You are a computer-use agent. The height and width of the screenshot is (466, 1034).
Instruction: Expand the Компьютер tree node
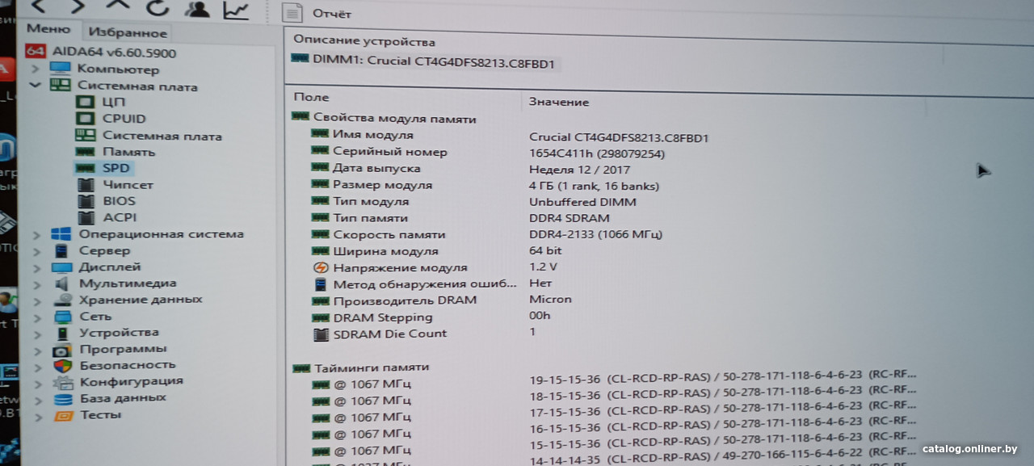(x=36, y=69)
